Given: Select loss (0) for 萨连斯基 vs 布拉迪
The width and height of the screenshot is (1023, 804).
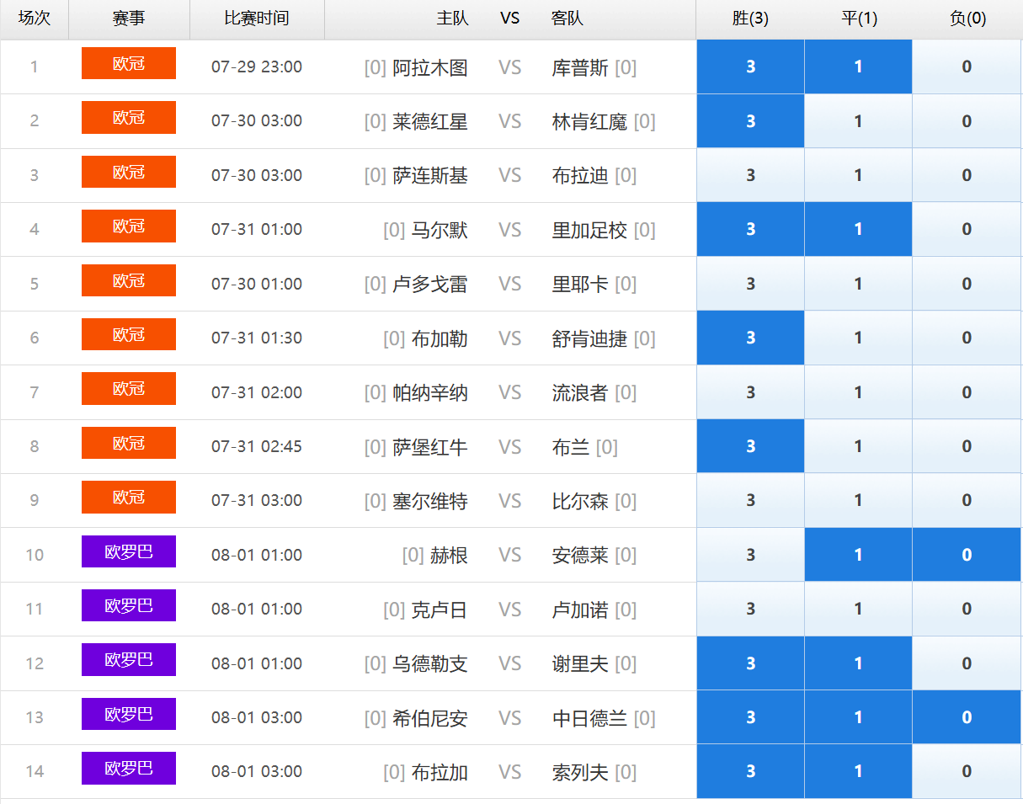Looking at the screenshot, I should point(967,175).
